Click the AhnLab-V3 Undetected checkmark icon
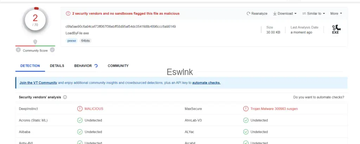 pyautogui.click(x=246, y=120)
